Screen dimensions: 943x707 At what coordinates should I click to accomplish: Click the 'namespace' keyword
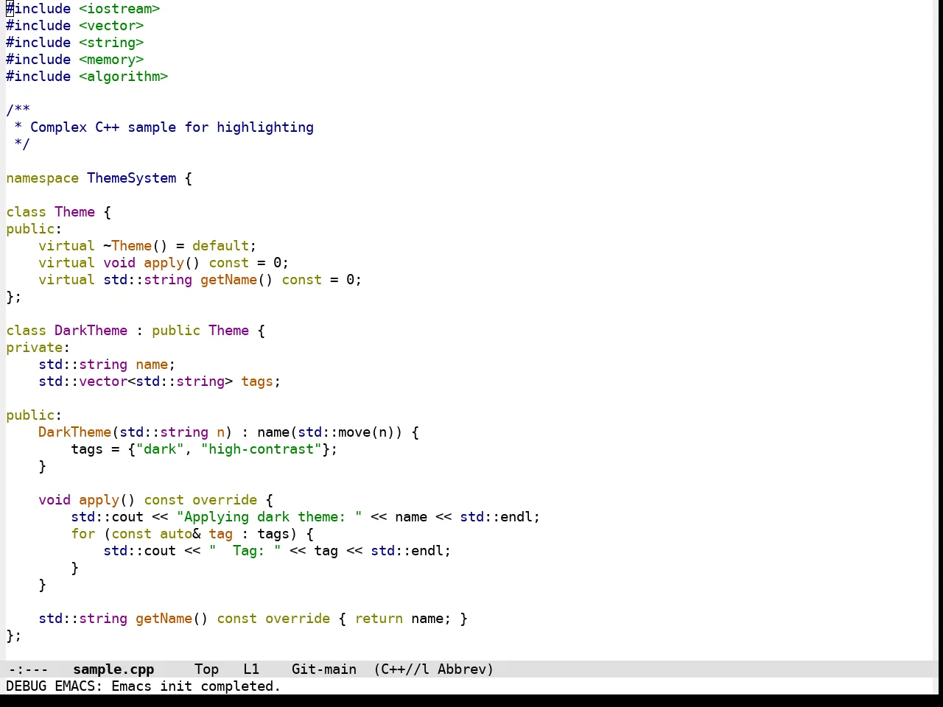tap(42, 178)
